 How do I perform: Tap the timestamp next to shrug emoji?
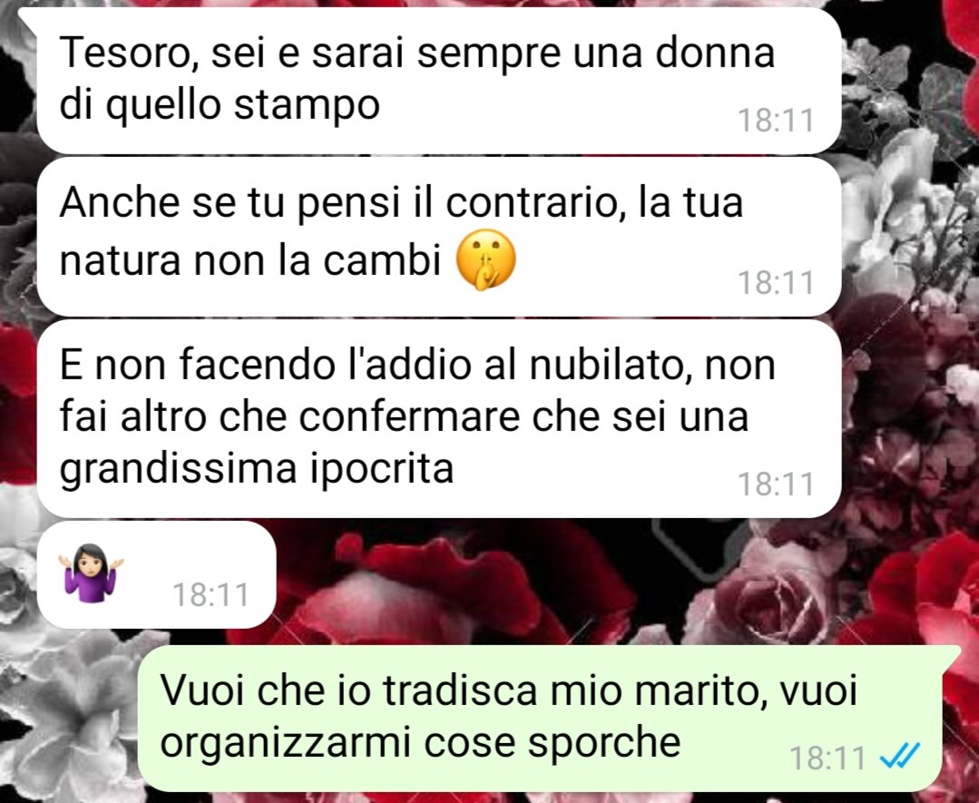tap(210, 593)
